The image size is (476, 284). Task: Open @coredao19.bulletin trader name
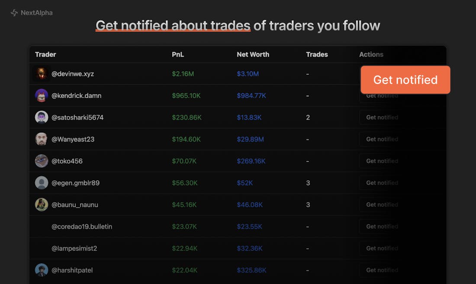point(82,227)
